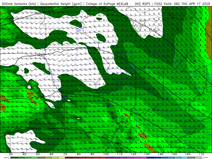The width and height of the screenshot is (212, 159).
Task: Click the 150 knot legend label
Action: tap(174, 154)
